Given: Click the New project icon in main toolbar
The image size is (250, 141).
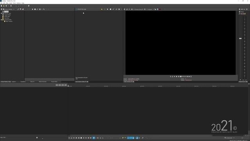Looking at the screenshot, I should 2,6.
